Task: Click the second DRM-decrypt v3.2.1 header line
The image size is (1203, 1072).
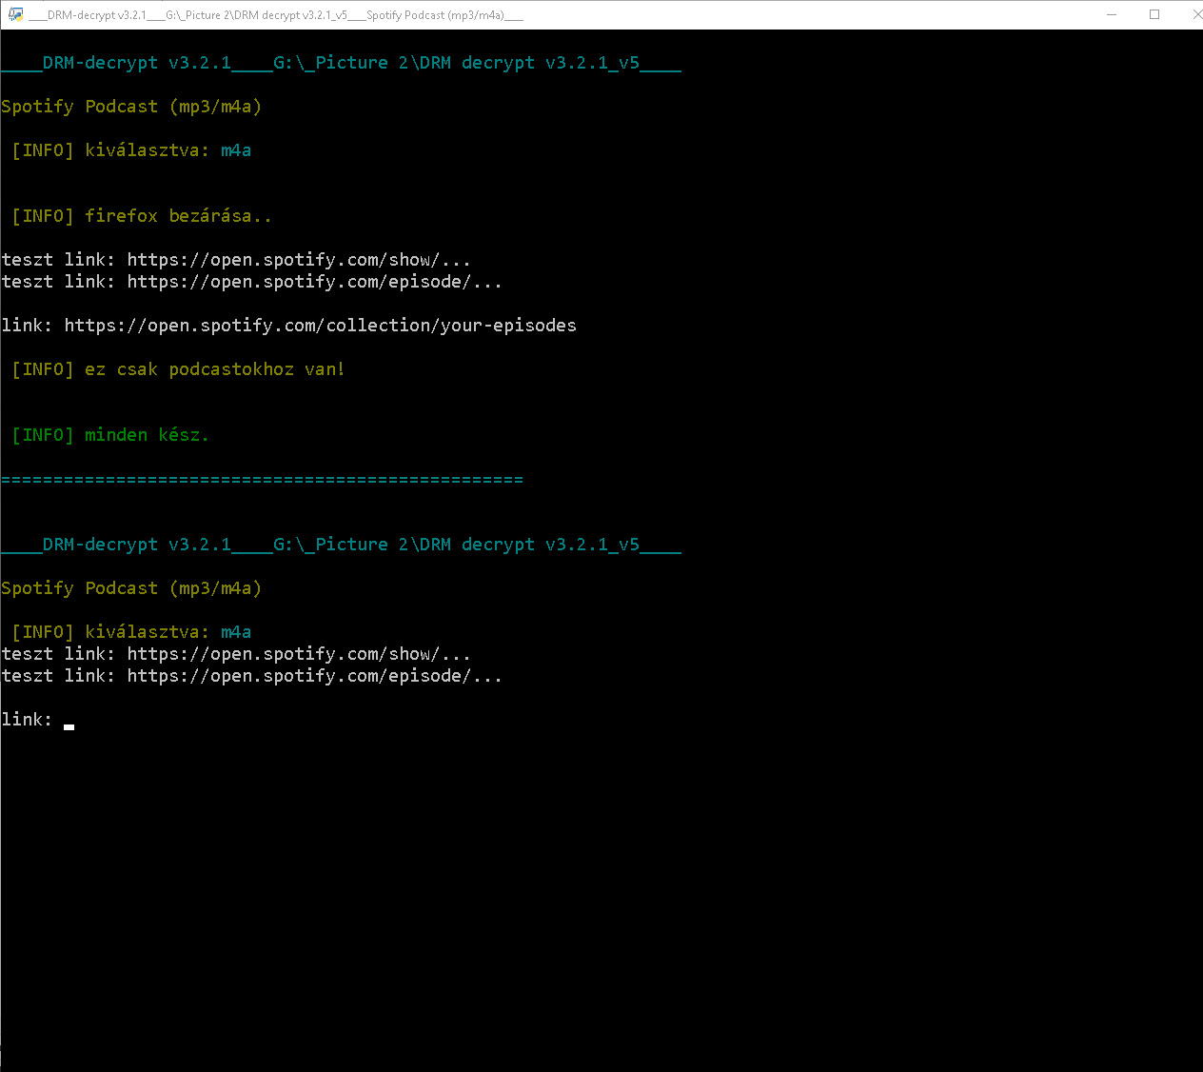Action: pyautogui.click(x=341, y=545)
